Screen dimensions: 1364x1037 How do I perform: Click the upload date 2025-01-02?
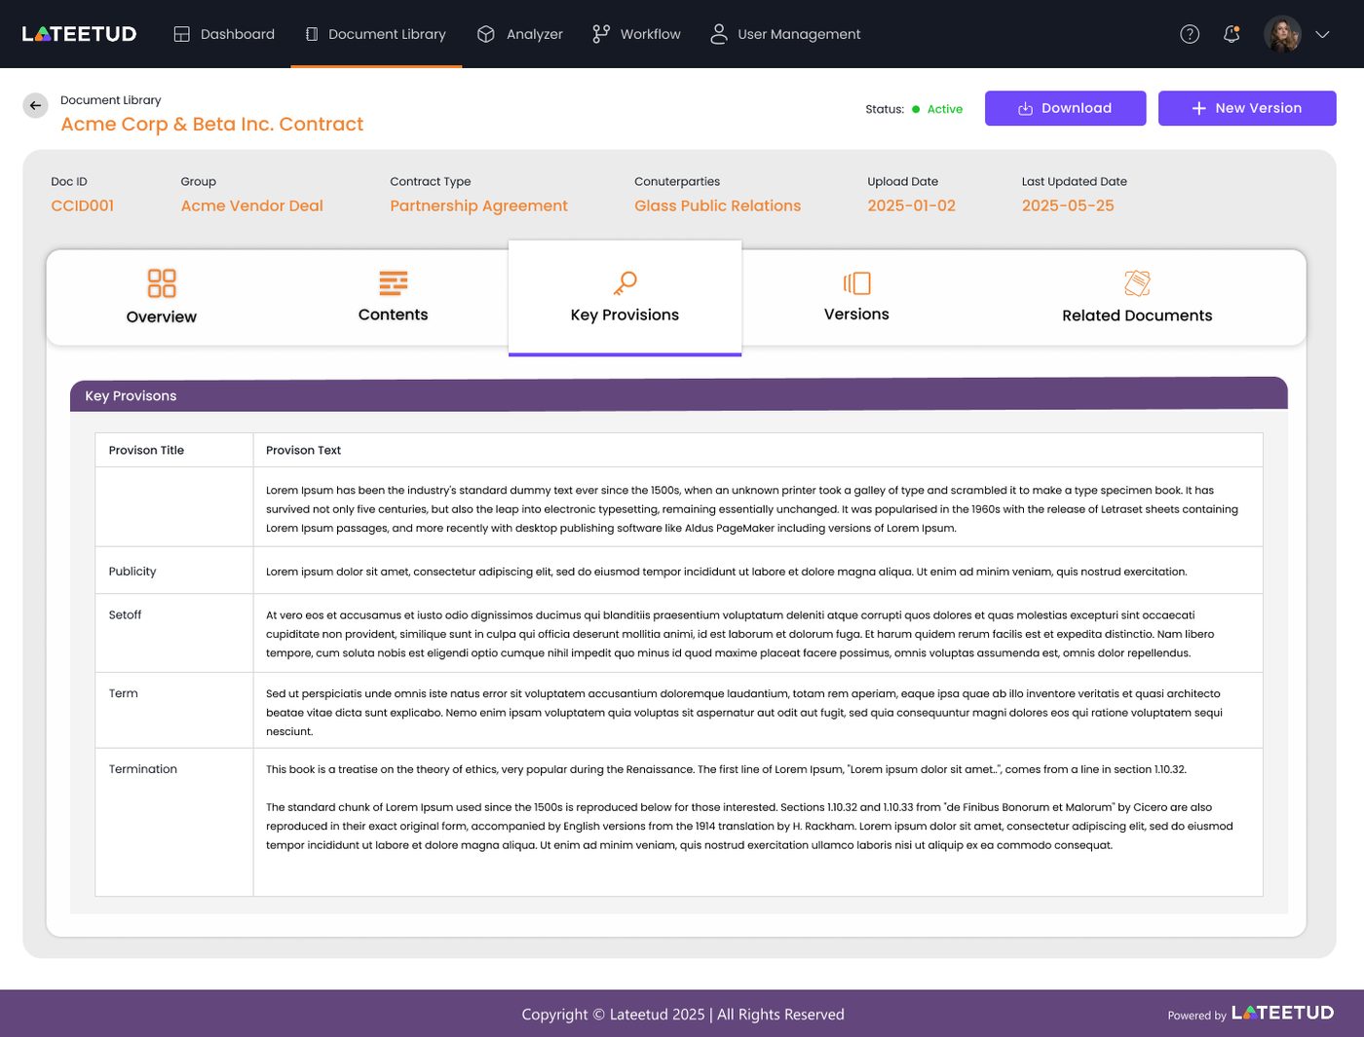tap(911, 205)
